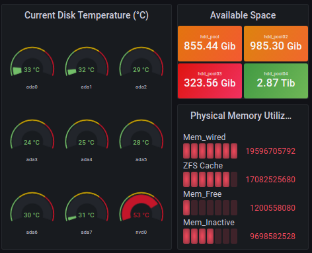Viewport: 312px width, 253px height.
Task: Click the Mem_Free label
Action: pos(202,194)
